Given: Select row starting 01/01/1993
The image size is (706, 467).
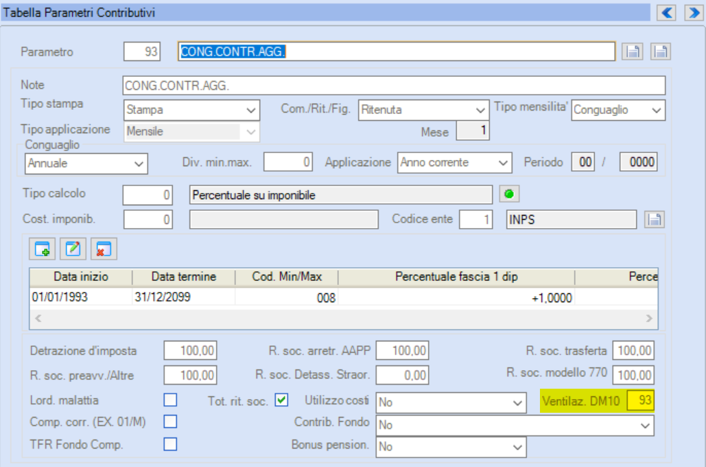Looking at the screenshot, I should coord(344,297).
